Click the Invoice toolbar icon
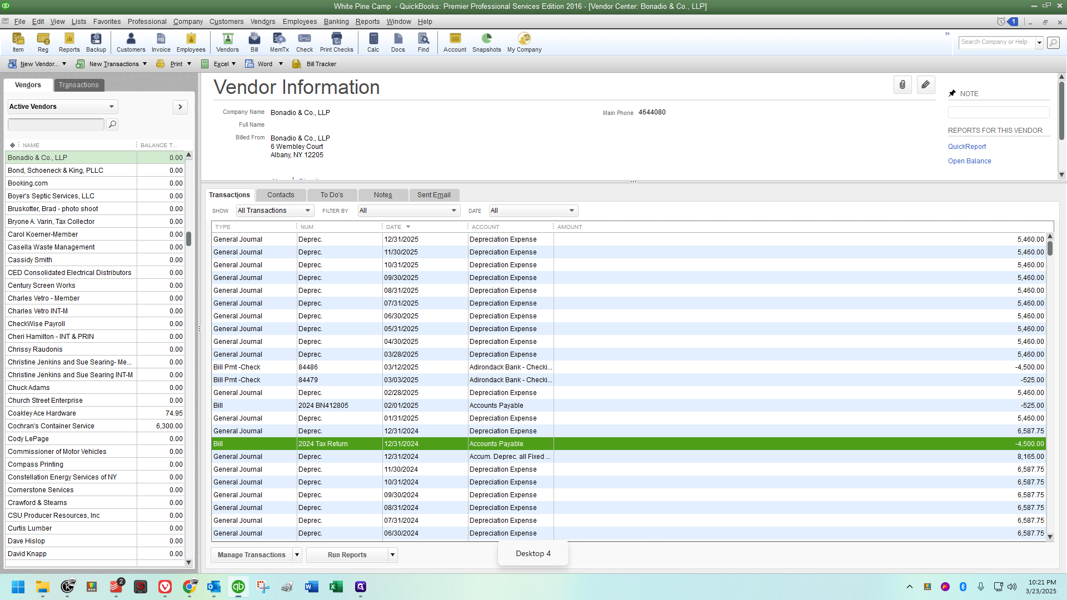Viewport: 1067px width, 600px height. tap(161, 42)
